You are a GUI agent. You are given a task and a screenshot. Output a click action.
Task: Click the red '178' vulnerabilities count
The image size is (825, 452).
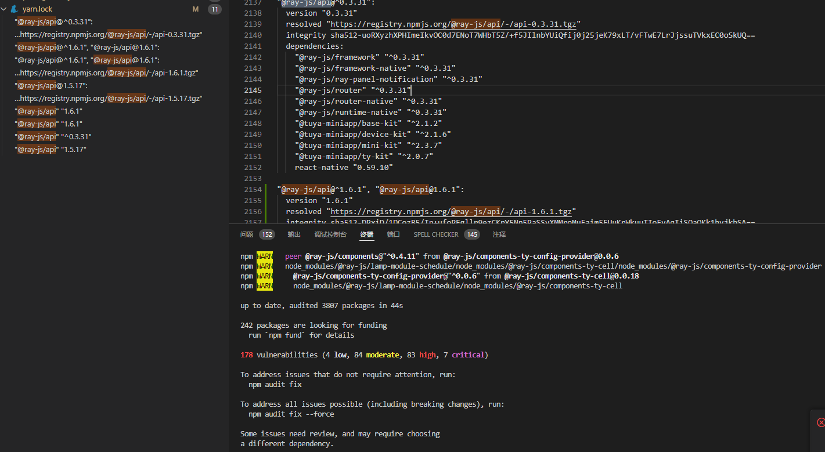(247, 355)
